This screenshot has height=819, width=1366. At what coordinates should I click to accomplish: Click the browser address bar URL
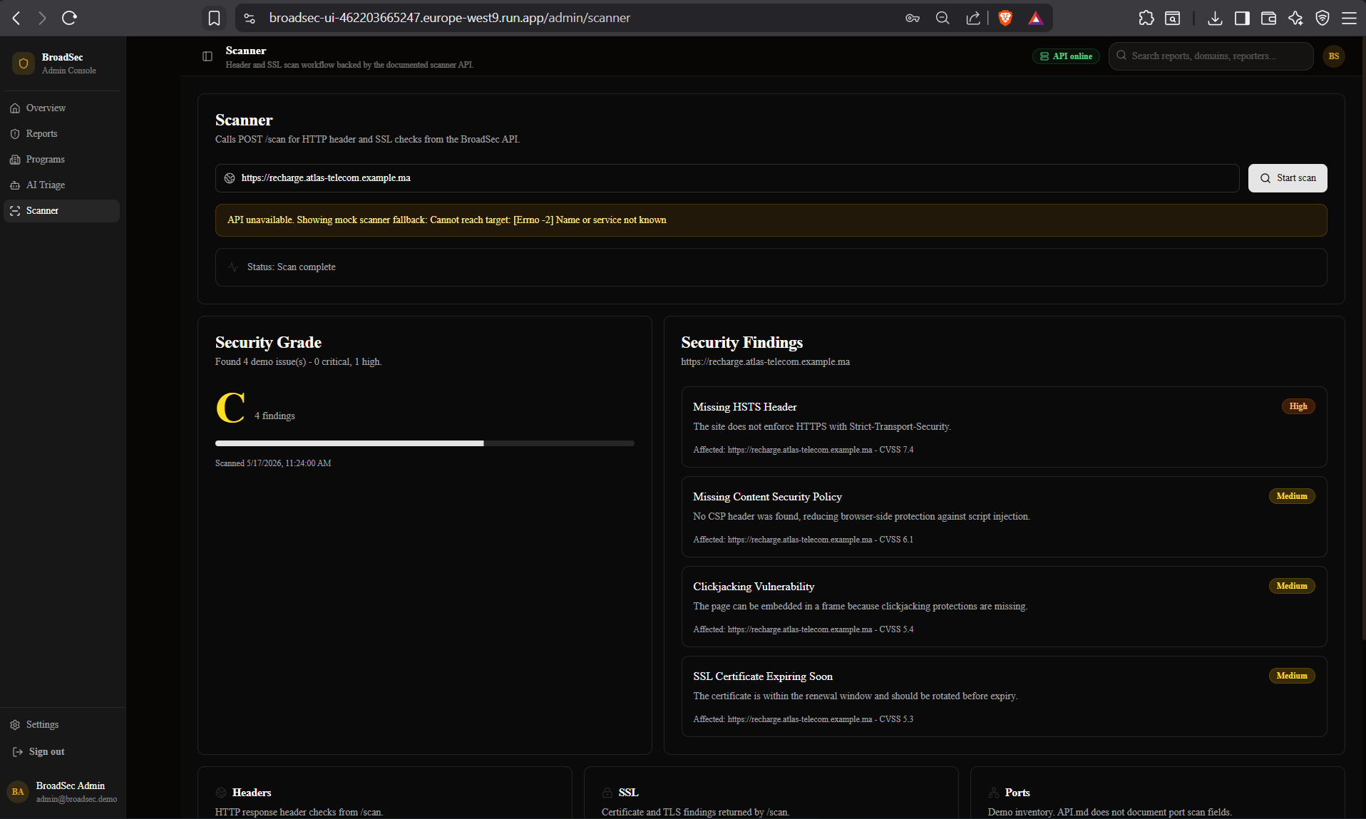tap(450, 18)
